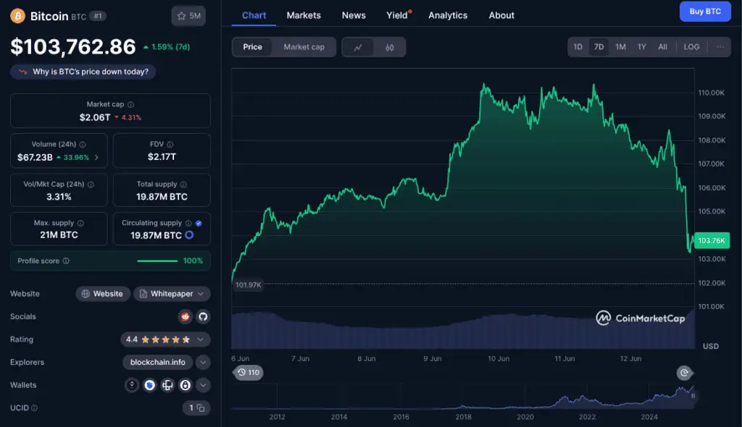Click the green 103.76K price label
742x427 pixels.
pos(712,241)
